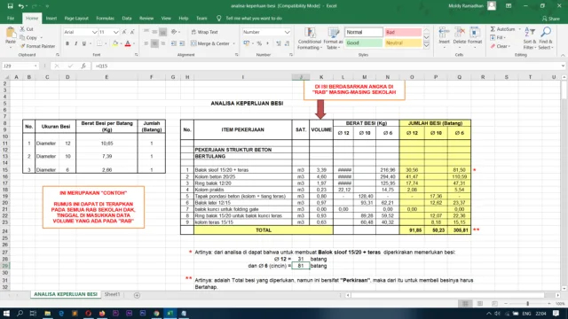
Task: Switch to Page Layout tab
Action: [x=76, y=18]
